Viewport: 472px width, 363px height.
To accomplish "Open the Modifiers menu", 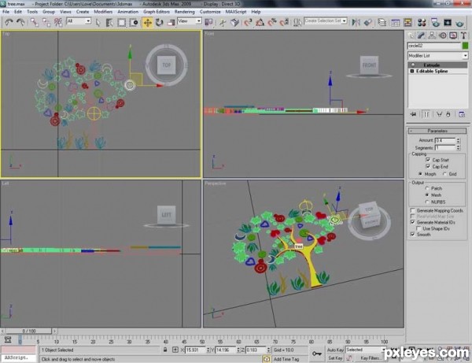I will click(x=103, y=12).
